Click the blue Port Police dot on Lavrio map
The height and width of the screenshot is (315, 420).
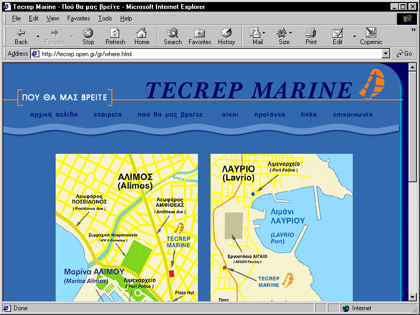[253, 194]
